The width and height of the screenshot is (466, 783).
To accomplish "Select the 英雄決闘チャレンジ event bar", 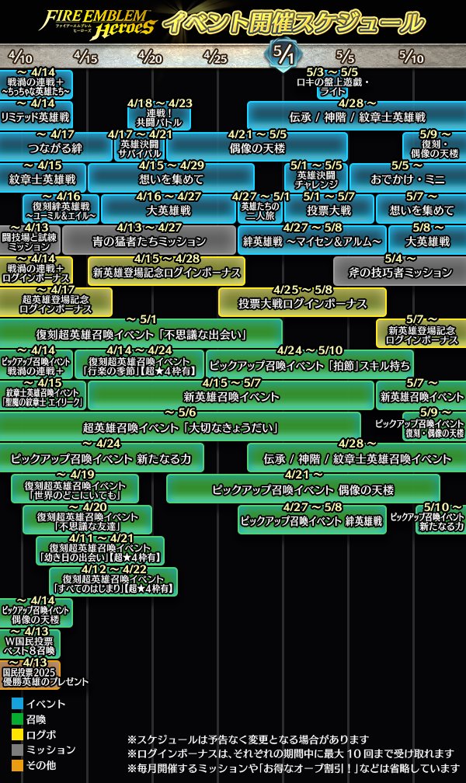I will [316, 179].
